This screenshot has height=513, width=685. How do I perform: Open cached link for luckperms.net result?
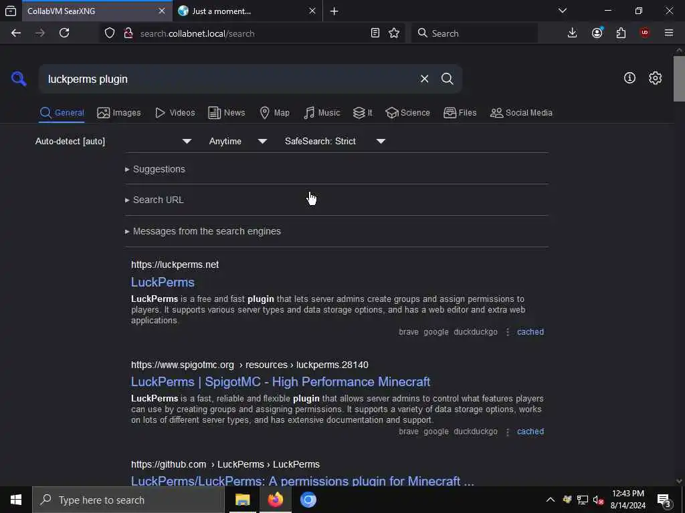tap(530, 332)
